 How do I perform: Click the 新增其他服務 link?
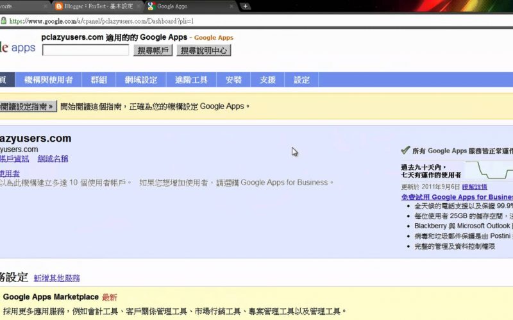(57, 278)
